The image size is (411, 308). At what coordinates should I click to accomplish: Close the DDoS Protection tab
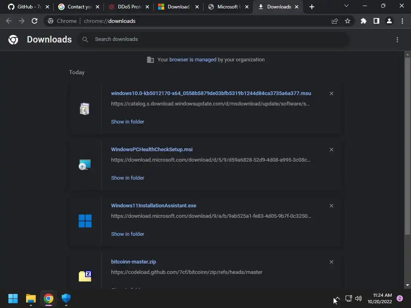(x=147, y=7)
